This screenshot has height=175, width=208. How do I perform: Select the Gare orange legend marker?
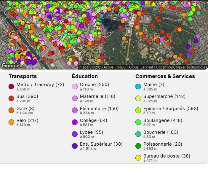[11, 110]
